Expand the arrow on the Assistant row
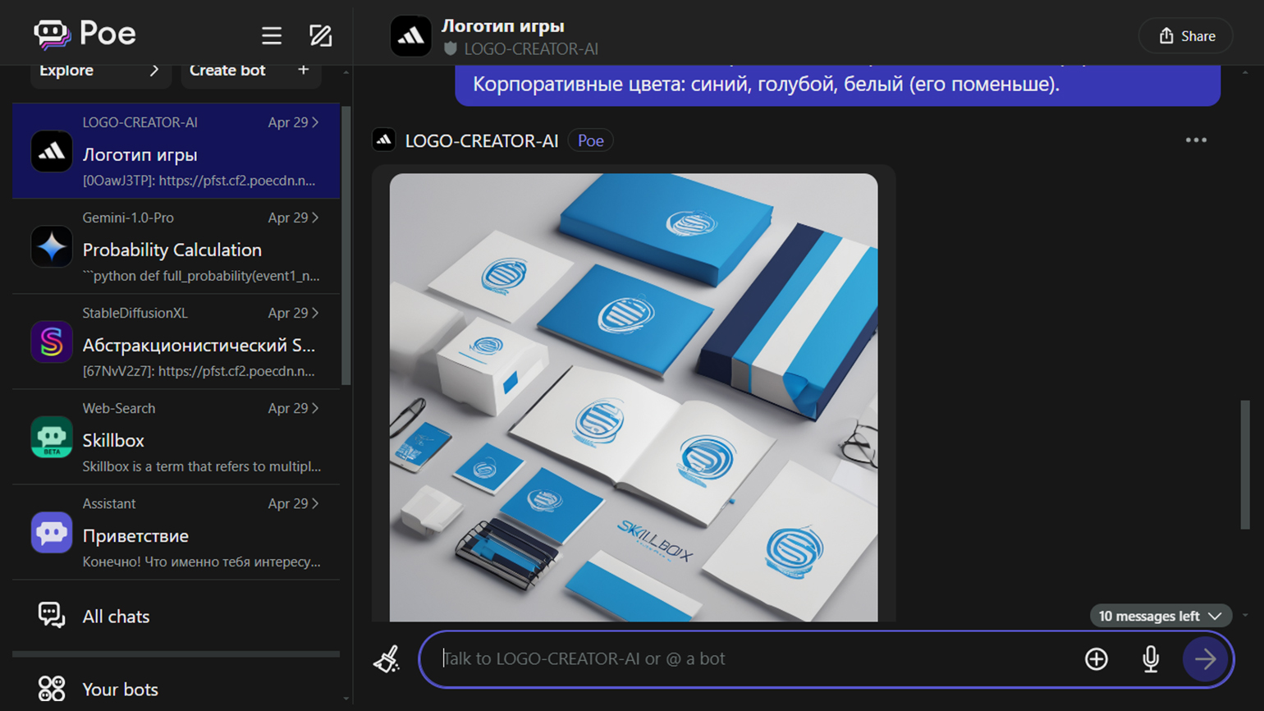1264x711 pixels. coord(315,503)
